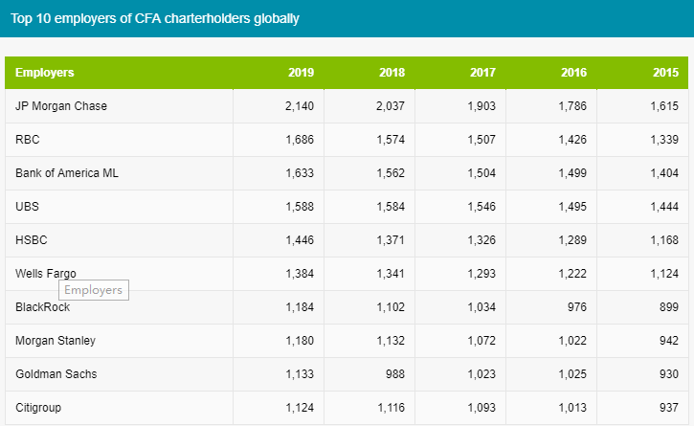This screenshot has width=694, height=426.
Task: Select the BlackRock employer name
Action: [42, 307]
